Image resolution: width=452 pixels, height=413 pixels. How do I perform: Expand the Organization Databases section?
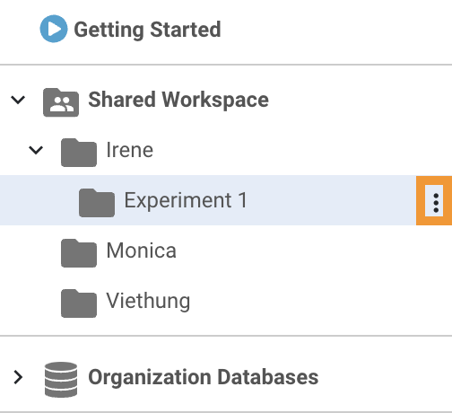[18, 377]
